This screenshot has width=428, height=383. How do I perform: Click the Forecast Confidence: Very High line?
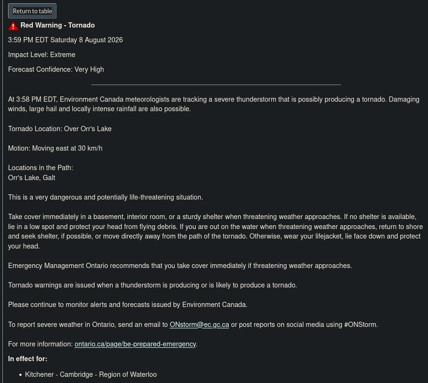tap(56, 69)
